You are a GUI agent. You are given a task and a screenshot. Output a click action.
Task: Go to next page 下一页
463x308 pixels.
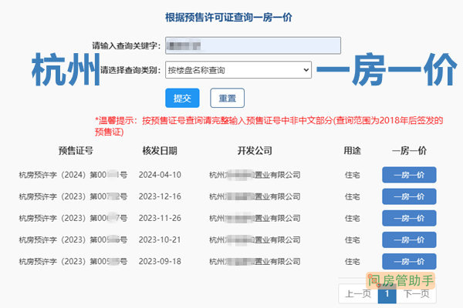coord(417,293)
